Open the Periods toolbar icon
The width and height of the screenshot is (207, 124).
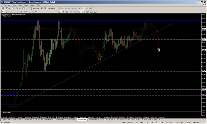[x=91, y=12]
